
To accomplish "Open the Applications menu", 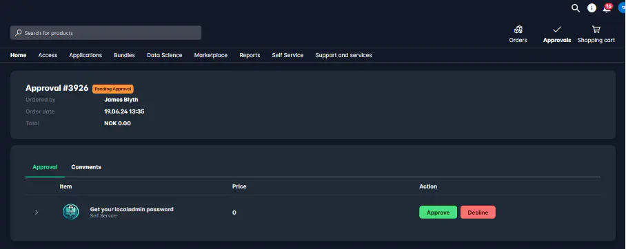I will click(x=85, y=55).
